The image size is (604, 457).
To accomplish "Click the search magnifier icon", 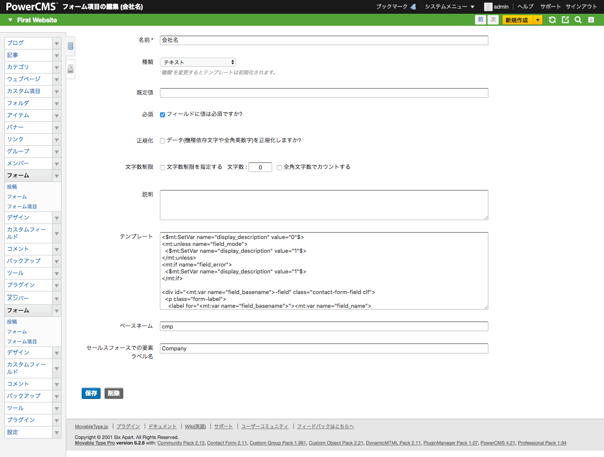I will point(578,20).
